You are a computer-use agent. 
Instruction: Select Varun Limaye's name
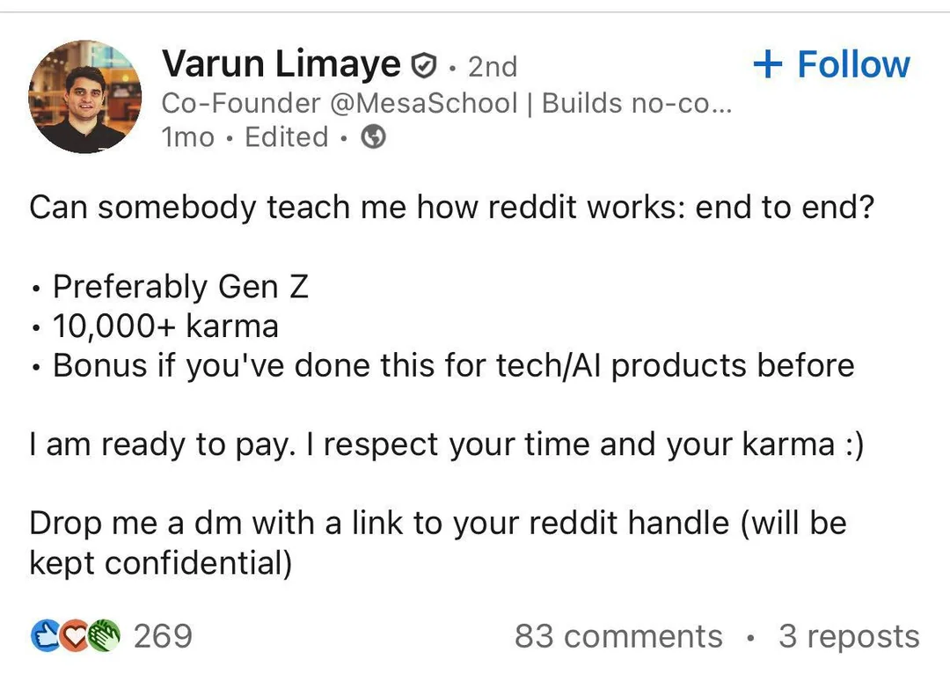click(x=280, y=63)
